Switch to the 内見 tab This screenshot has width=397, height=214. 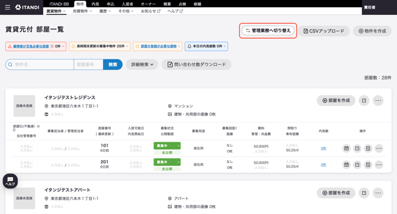coord(95,4)
